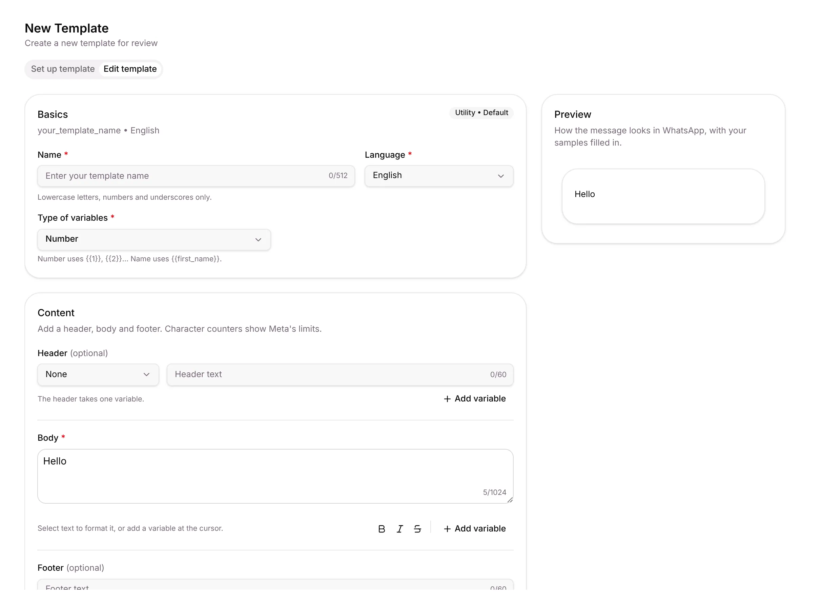This screenshot has width=820, height=610.
Task: Click the 'Number uses {{1}}, {{2}}' hint text
Action: 130,259
